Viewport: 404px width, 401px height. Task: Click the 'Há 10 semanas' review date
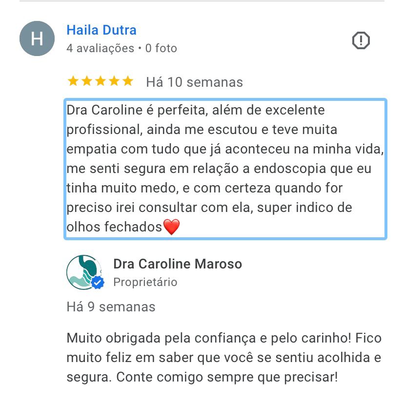[x=195, y=82]
